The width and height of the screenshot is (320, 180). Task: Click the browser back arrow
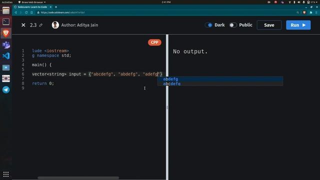pyautogui.click(x=15, y=12)
